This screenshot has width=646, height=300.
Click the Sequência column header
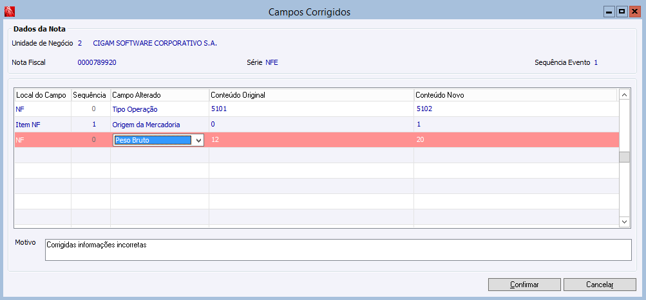click(x=90, y=95)
